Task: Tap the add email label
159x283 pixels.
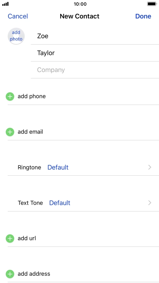Action: click(30, 132)
